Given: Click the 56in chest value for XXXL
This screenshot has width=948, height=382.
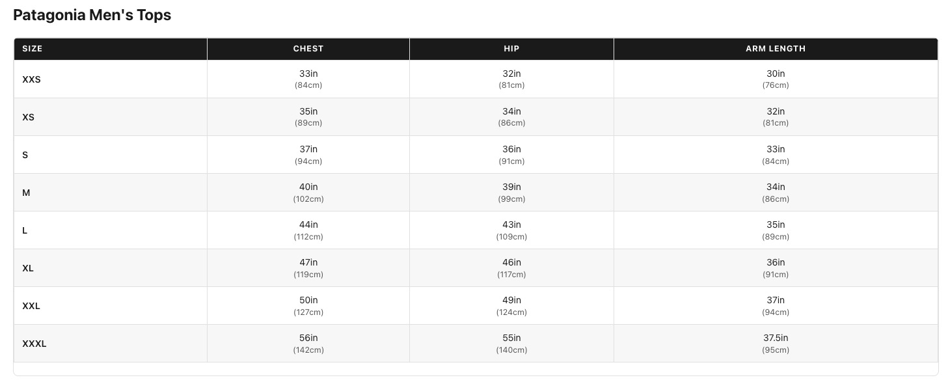Looking at the screenshot, I should point(308,338).
